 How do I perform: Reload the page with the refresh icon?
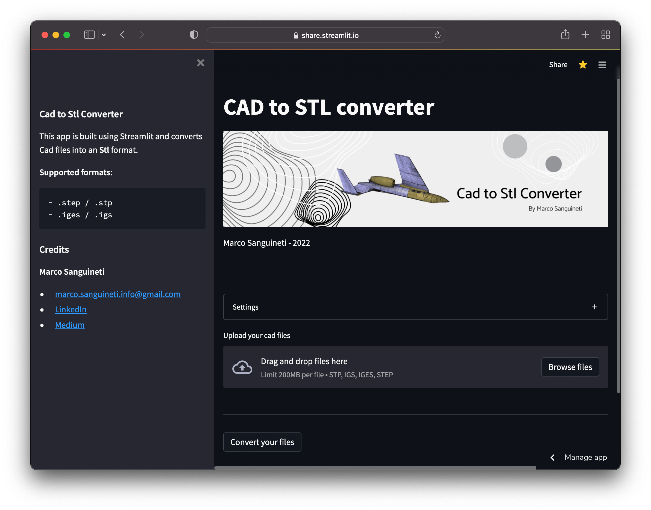pos(437,35)
